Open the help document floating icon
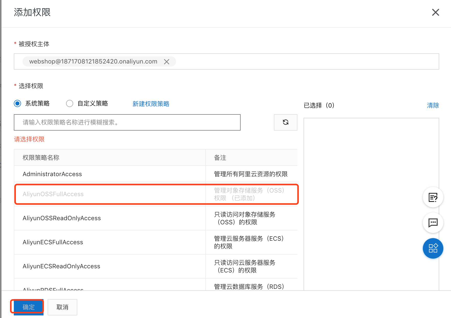Screen dimensions: 451x318 click(433, 197)
